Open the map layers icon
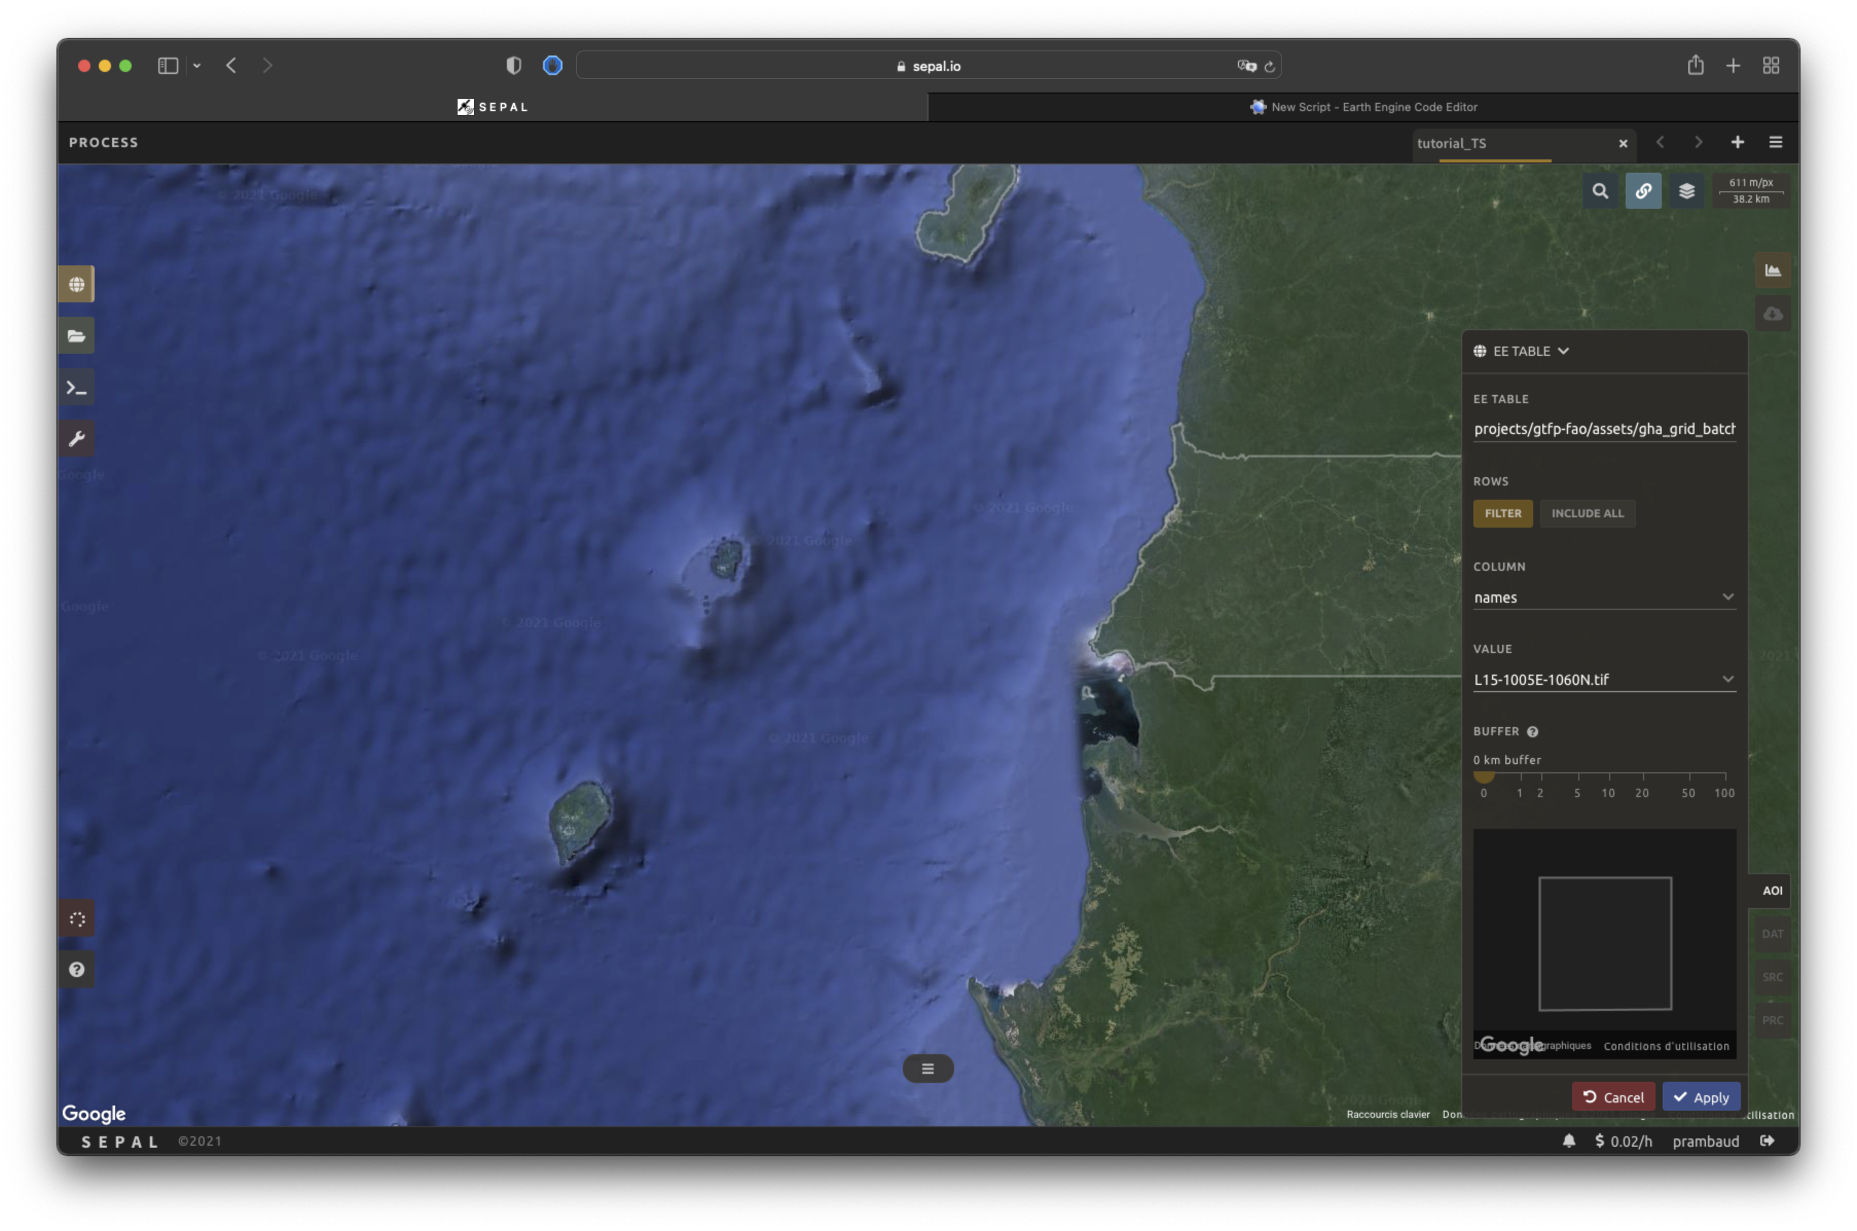1857x1231 pixels. (1686, 191)
